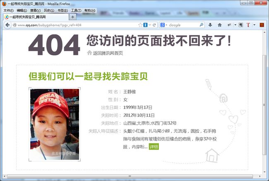The image size is (269, 181).
Task: Go to the home page icon
Action: tap(220, 25)
